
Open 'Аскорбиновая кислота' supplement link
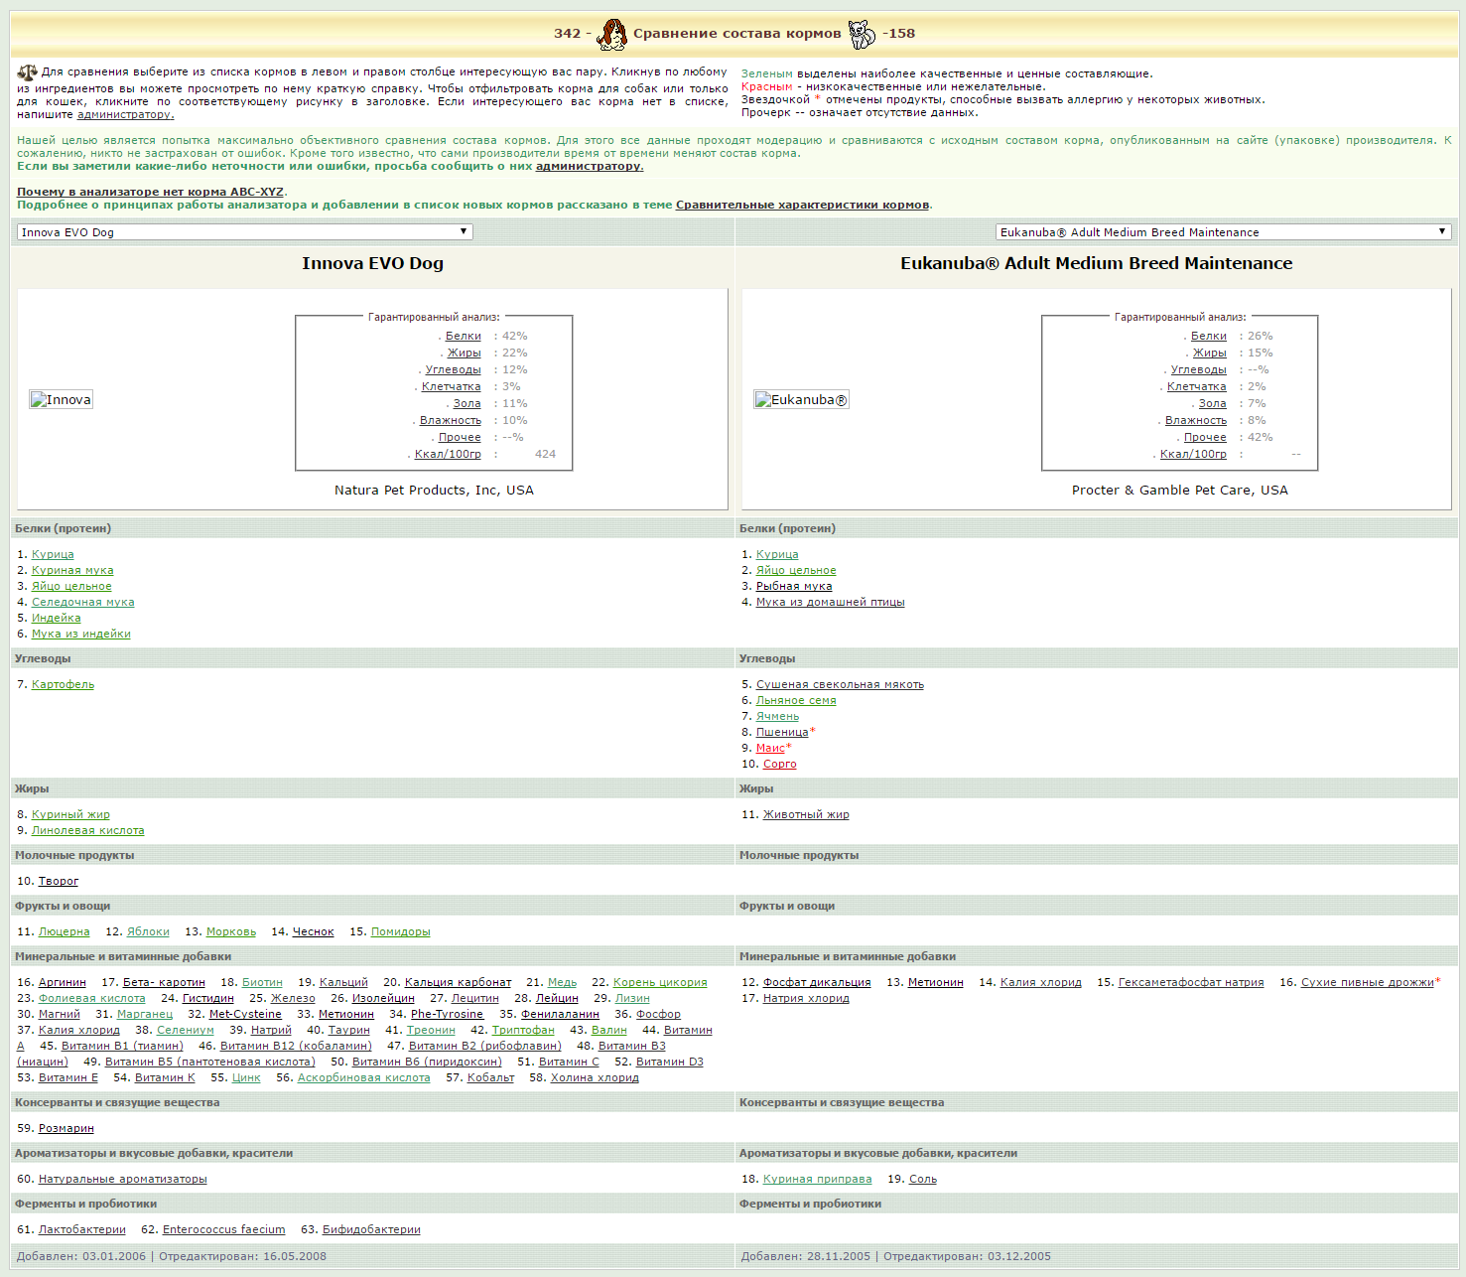(364, 1078)
